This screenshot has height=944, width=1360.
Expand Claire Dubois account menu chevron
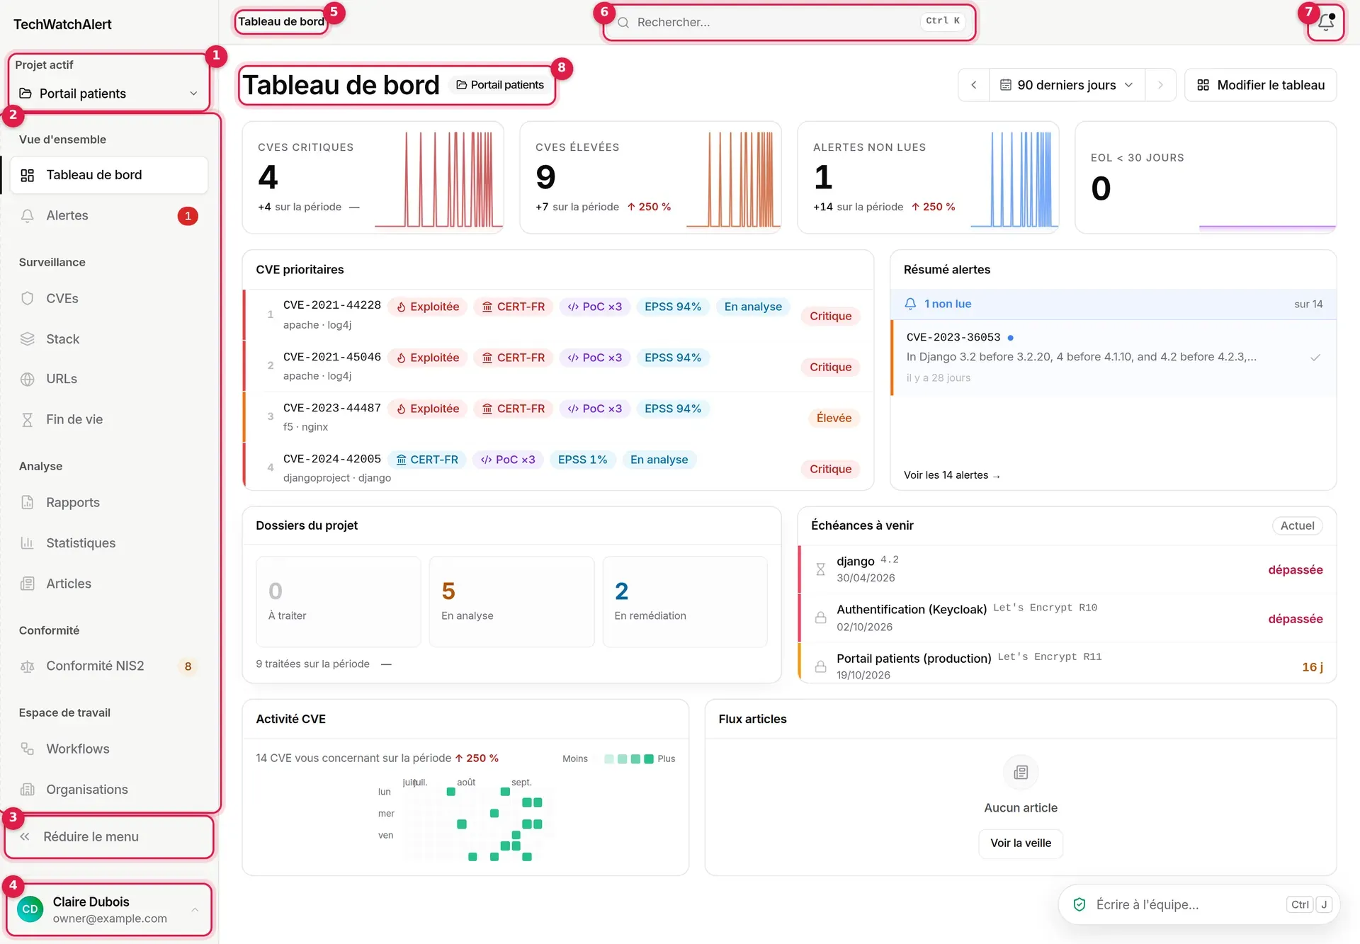[195, 909]
